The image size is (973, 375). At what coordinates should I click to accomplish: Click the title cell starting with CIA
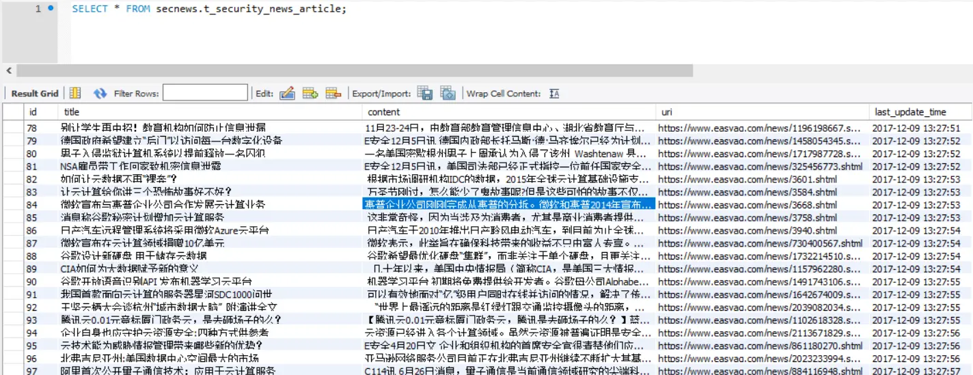coord(210,268)
